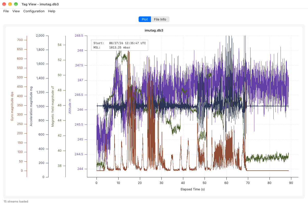Click the 248.5 tick on the altitude axis
Screen dimensions: 308x205
(79, 36)
